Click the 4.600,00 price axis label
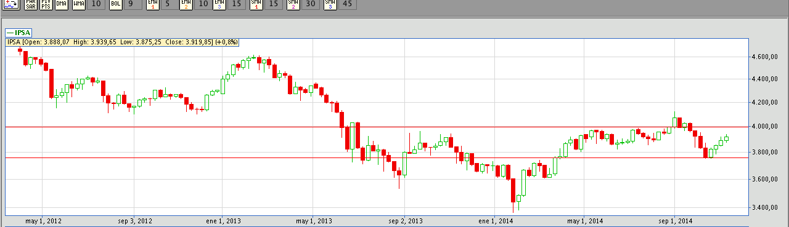 (x=764, y=57)
